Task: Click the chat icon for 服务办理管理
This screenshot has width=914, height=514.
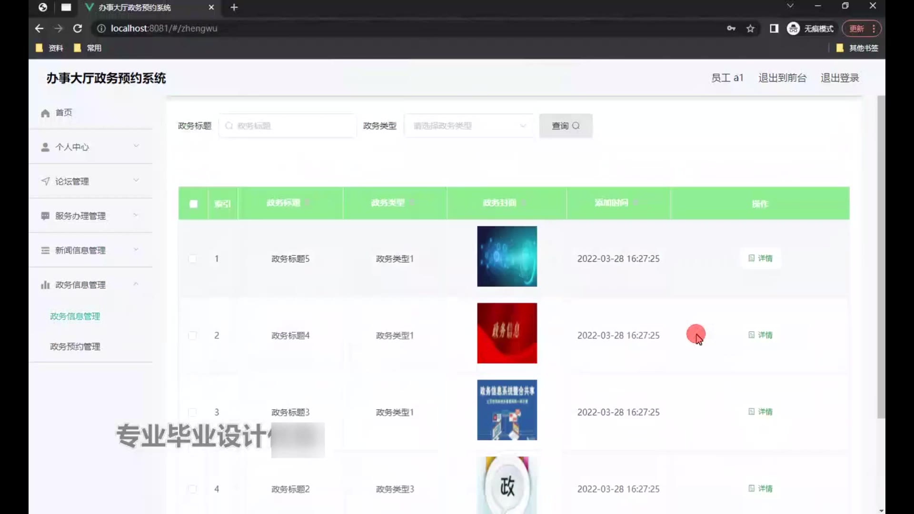Action: coord(45,216)
